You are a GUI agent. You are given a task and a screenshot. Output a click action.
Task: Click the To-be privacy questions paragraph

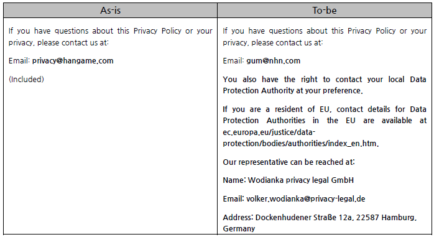[325, 37]
